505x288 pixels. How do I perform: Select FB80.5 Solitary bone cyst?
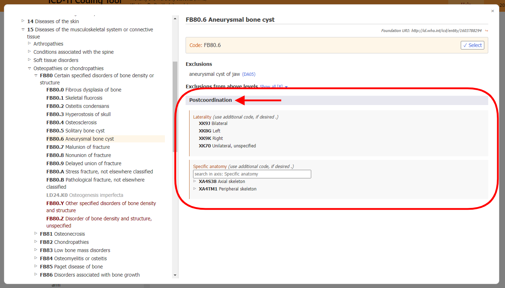tap(75, 131)
